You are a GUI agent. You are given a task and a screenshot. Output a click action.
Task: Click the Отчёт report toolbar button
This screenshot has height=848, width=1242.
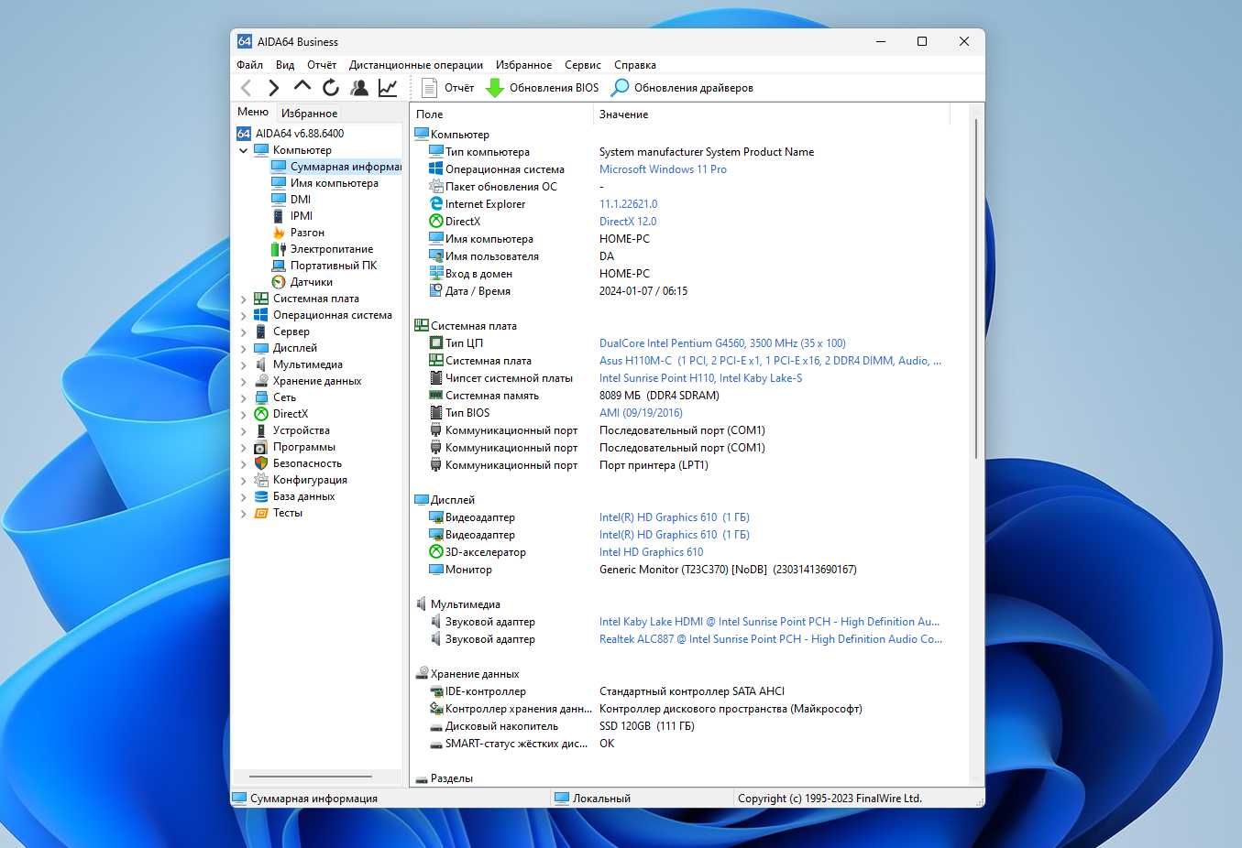pos(448,88)
